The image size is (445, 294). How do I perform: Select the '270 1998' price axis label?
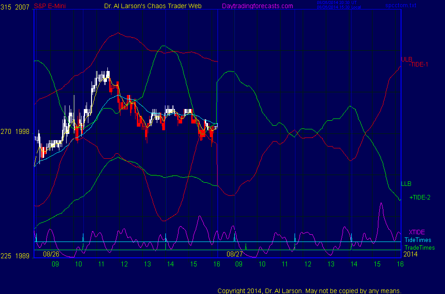click(x=15, y=132)
